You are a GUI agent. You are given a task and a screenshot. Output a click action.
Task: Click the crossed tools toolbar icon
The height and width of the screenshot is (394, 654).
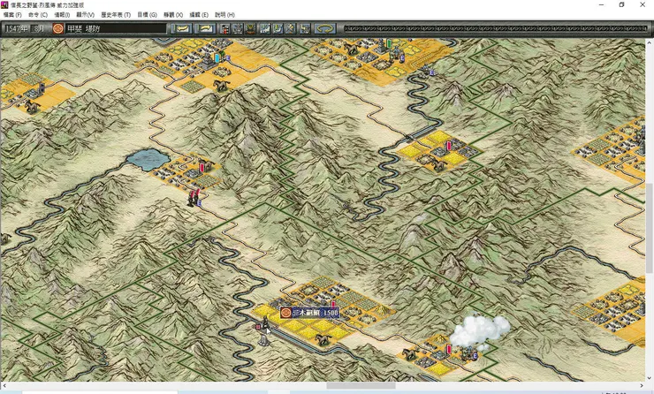point(290,28)
